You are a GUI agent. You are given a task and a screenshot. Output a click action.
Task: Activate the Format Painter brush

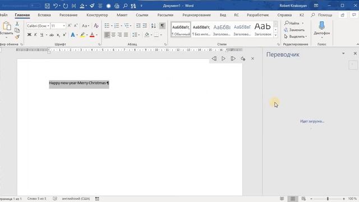[x=17, y=37]
